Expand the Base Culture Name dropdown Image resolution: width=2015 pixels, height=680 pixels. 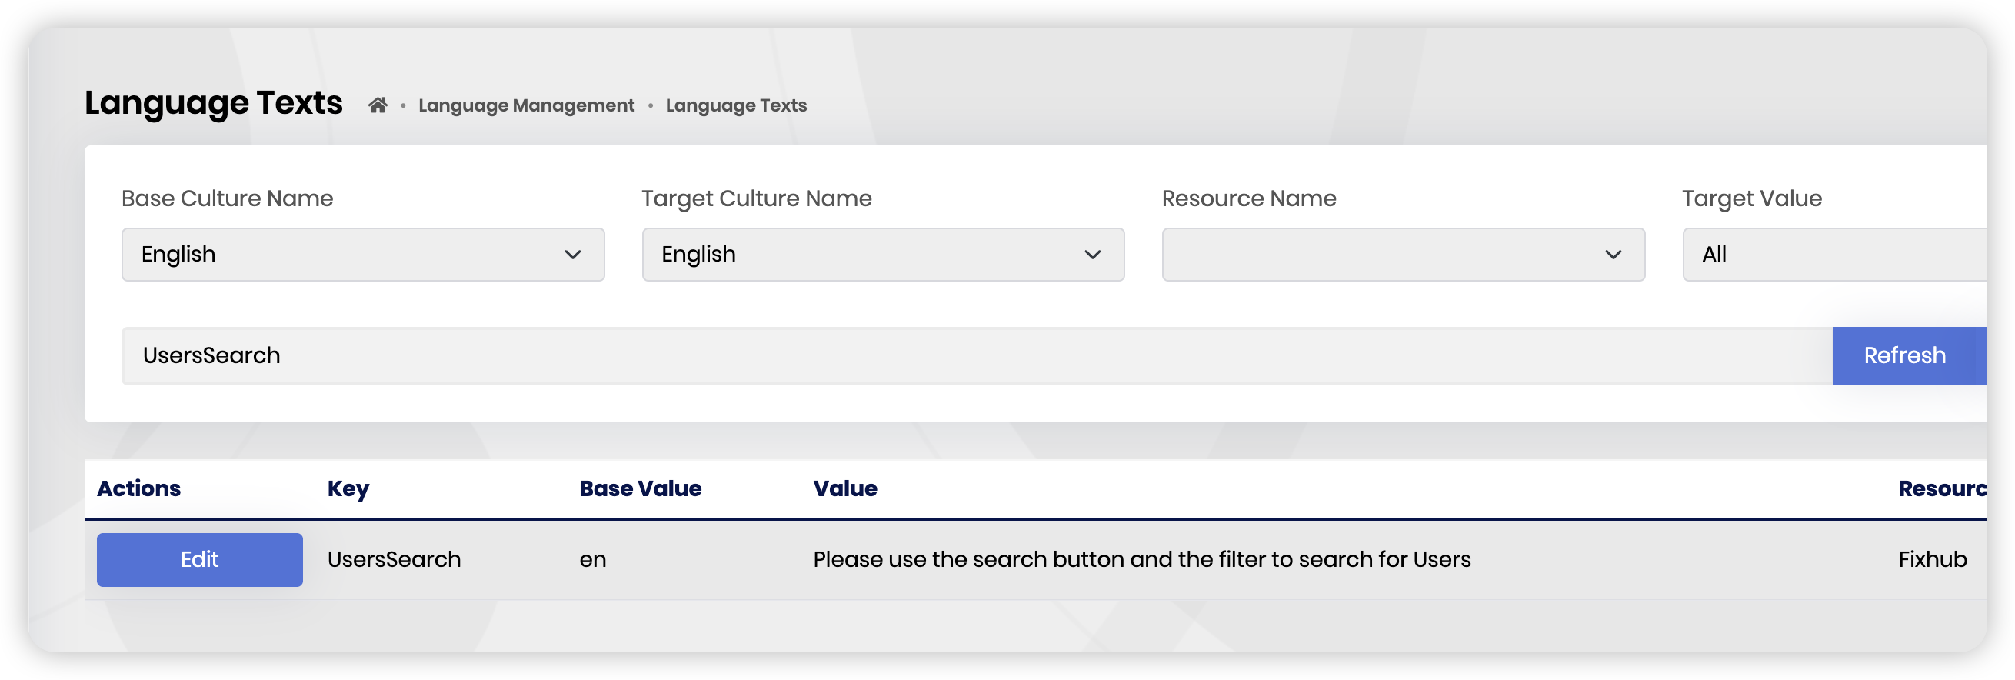click(362, 255)
